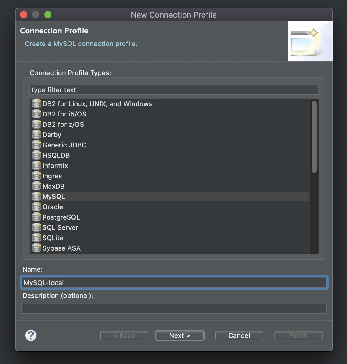Close the dialog with the red button
The width and height of the screenshot is (347, 364).
pyautogui.click(x=24, y=15)
